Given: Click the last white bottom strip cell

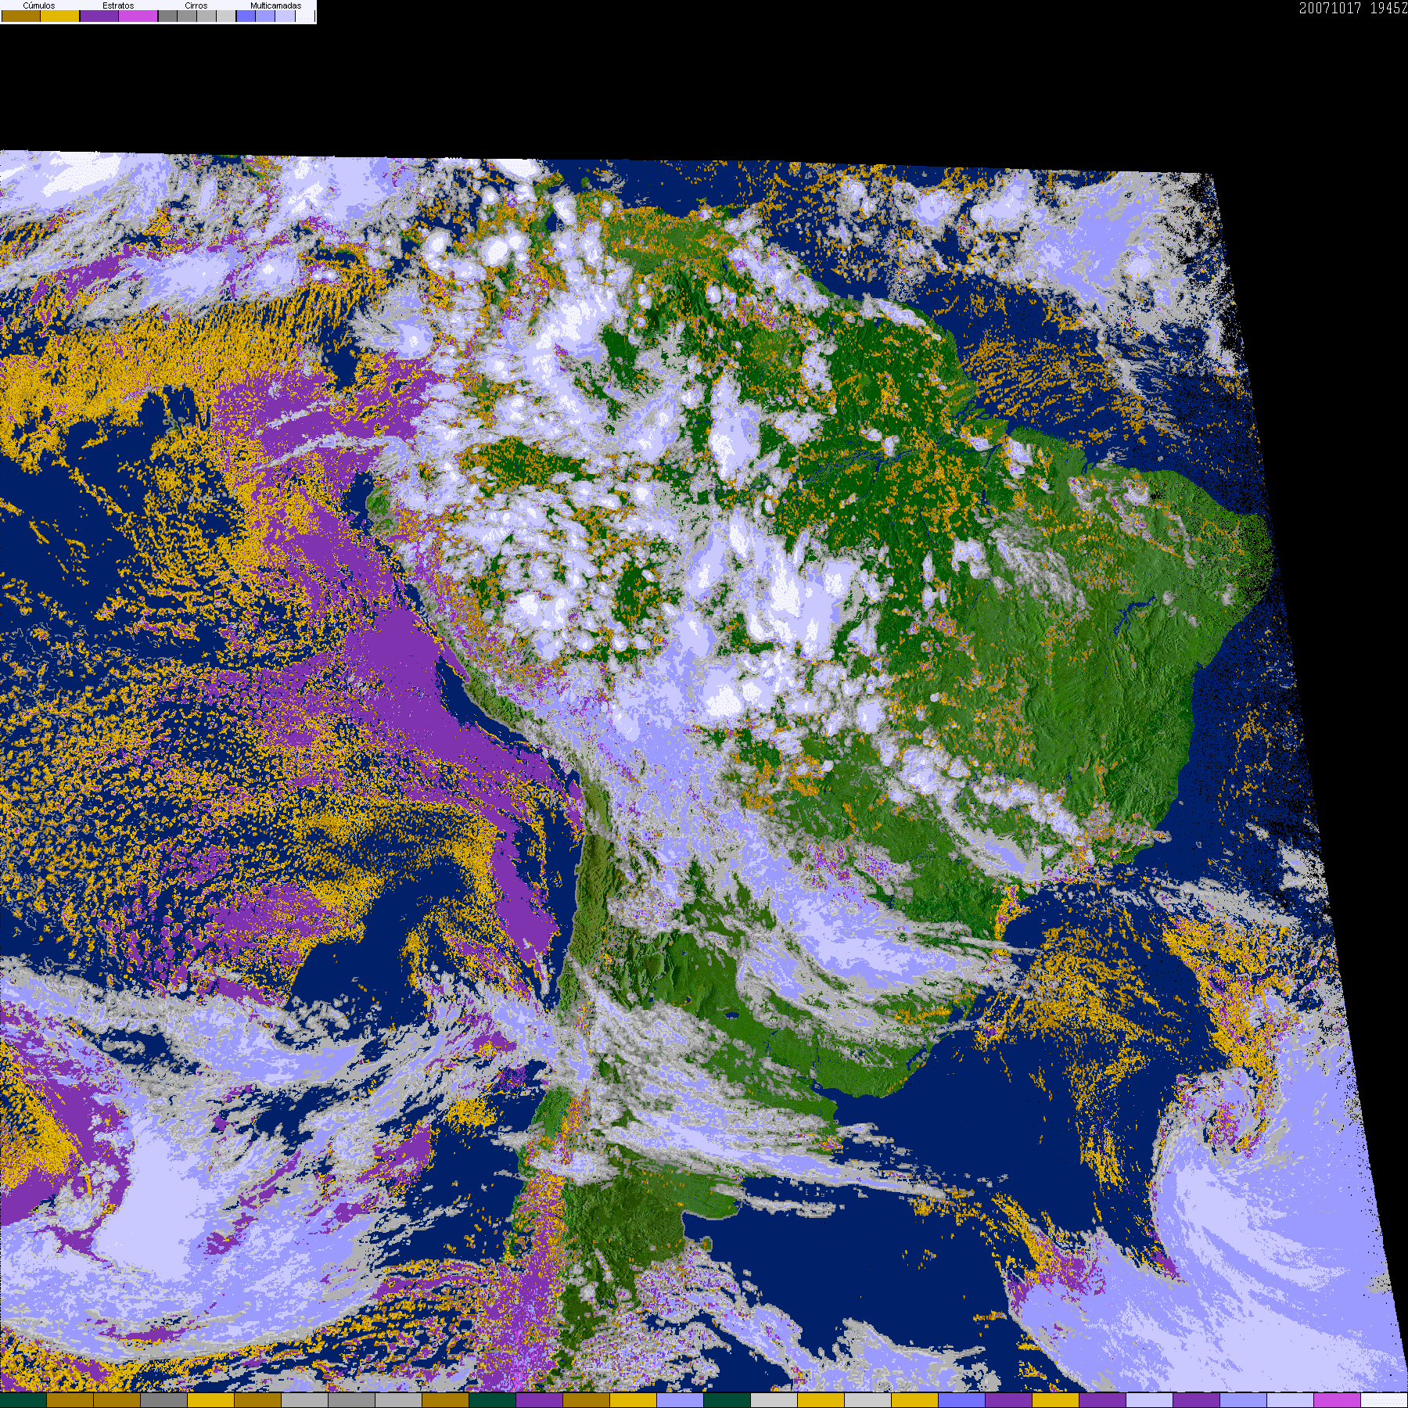Looking at the screenshot, I should pyautogui.click(x=1384, y=1400).
